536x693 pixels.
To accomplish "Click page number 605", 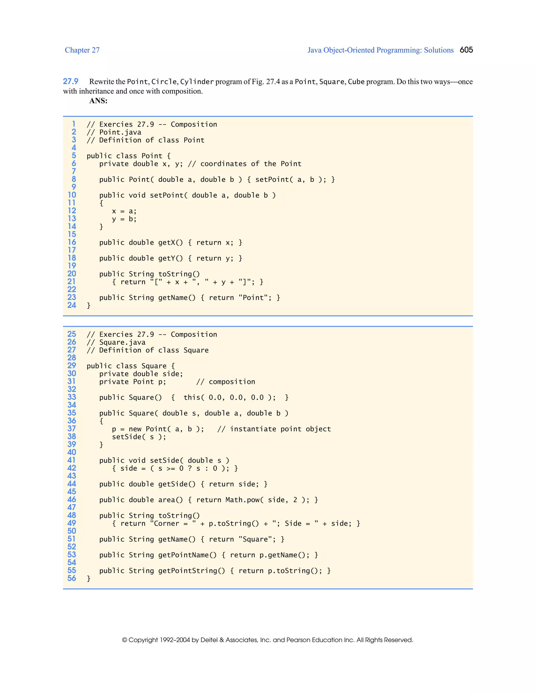I will tap(466, 50).
